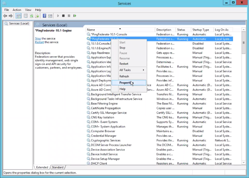Click the Export List toolbar icon
The width and height of the screenshot is (249, 178).
tap(37, 16)
